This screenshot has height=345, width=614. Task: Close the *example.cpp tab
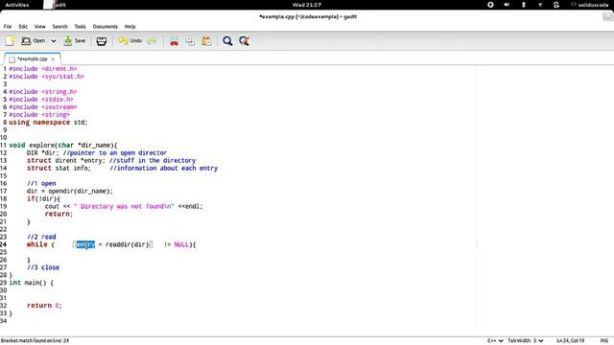(x=54, y=59)
